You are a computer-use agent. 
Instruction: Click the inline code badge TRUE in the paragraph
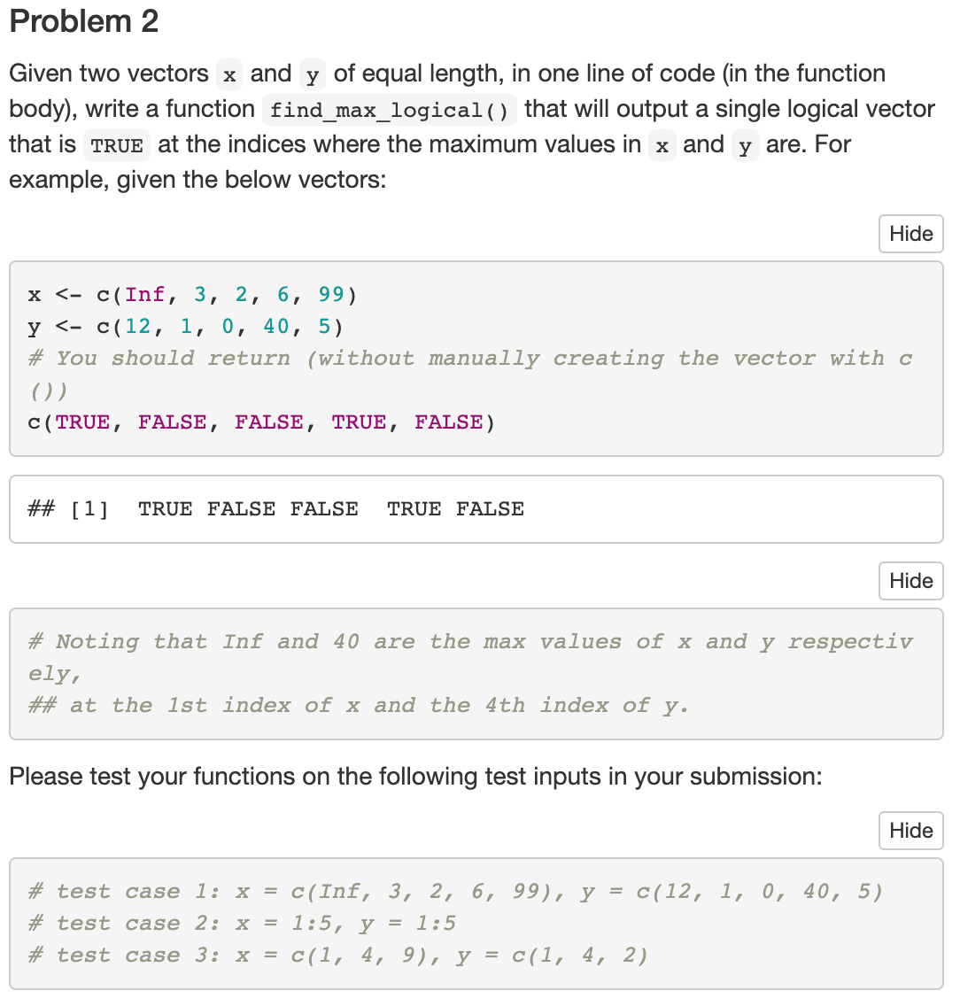(116, 144)
